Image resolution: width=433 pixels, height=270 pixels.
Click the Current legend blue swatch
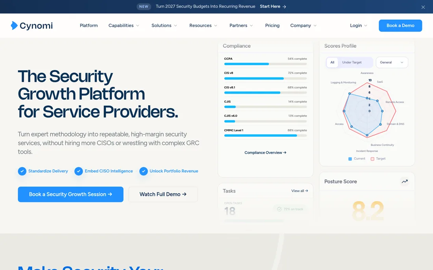pos(350,159)
